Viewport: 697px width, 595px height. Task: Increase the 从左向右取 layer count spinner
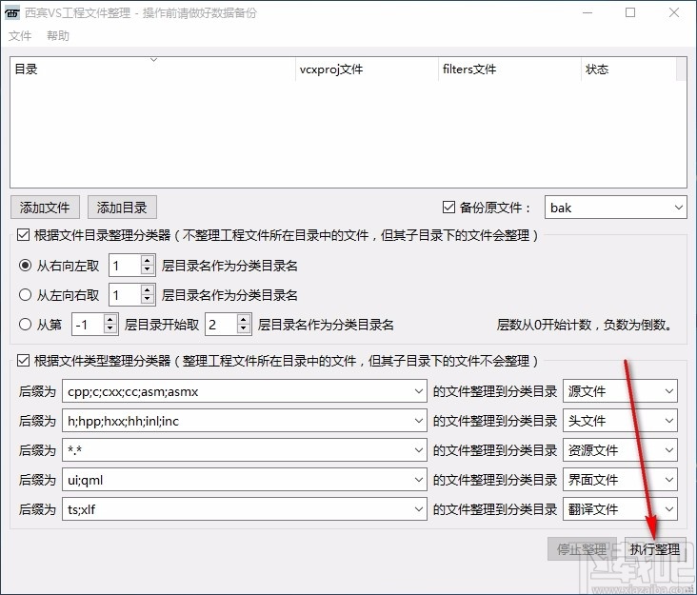click(148, 290)
